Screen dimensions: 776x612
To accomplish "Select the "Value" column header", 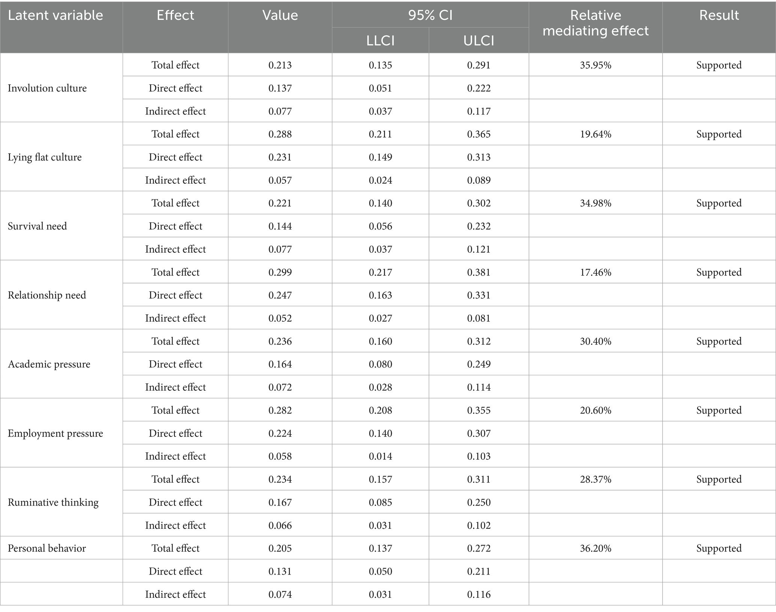I will click(280, 15).
